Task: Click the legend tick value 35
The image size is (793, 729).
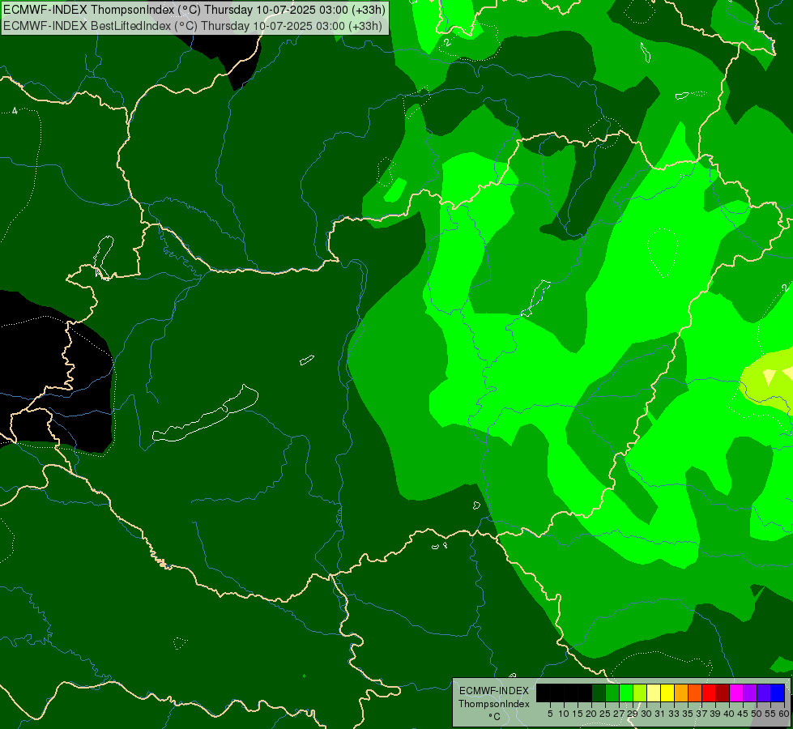Action: pos(688,714)
